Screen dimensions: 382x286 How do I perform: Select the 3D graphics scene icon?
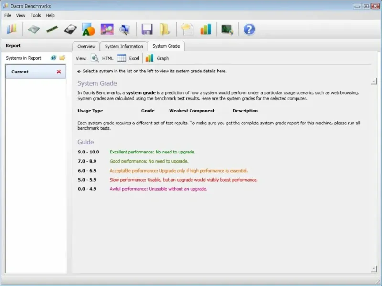click(106, 30)
